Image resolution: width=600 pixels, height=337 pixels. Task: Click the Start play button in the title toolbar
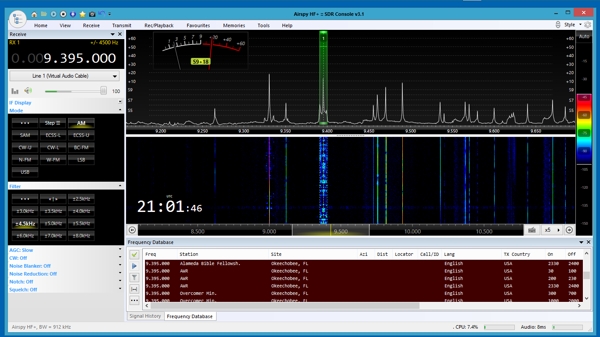tap(54, 14)
